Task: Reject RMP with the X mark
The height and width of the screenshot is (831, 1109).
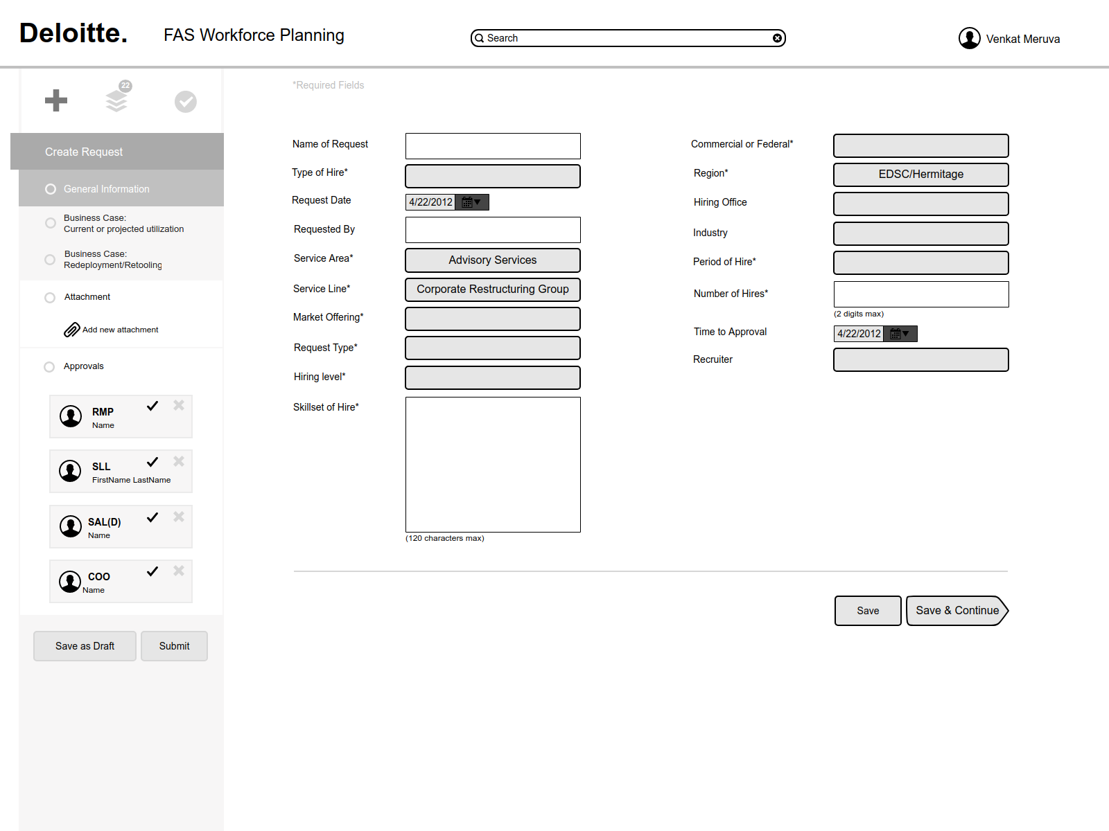Action: (179, 405)
